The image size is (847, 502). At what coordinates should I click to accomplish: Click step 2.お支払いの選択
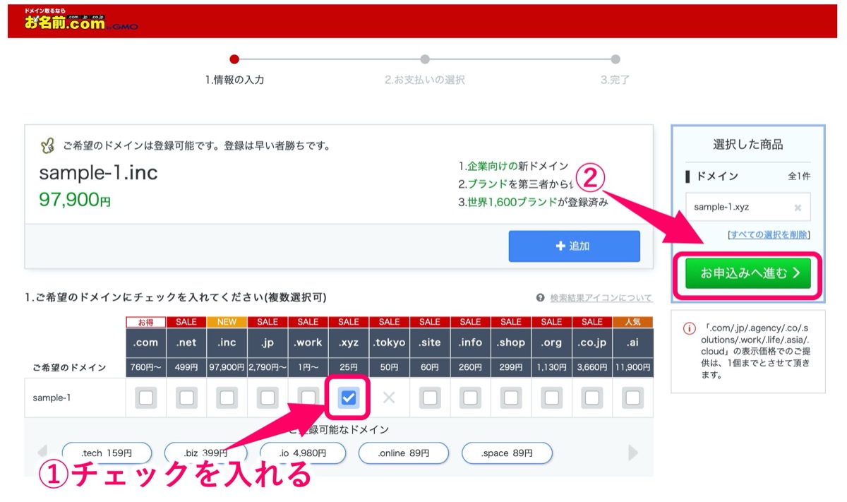coord(425,80)
